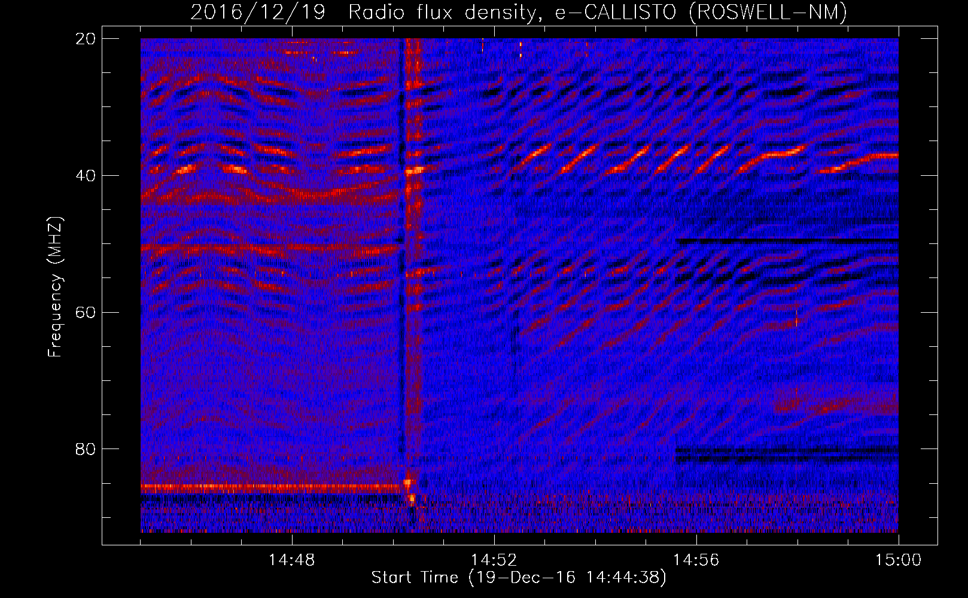
Task: Click the bright horizontal band near 85 MHz
Action: 270,487
